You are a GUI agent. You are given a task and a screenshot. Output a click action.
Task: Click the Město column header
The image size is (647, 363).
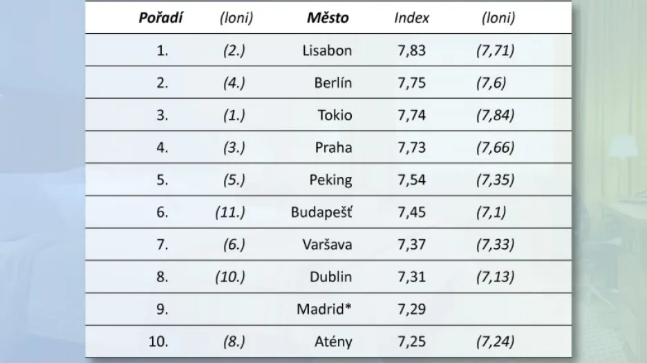pos(328,18)
